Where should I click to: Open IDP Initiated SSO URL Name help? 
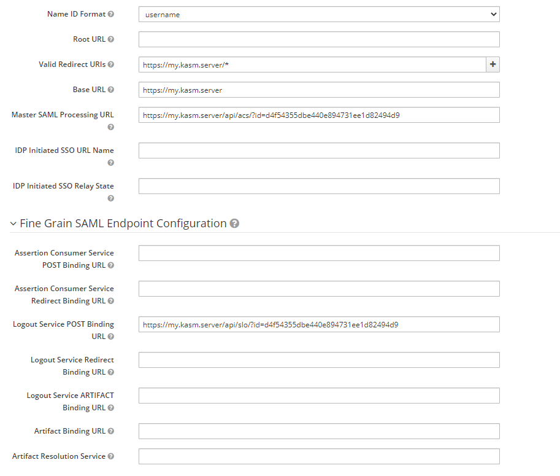pyautogui.click(x=110, y=163)
